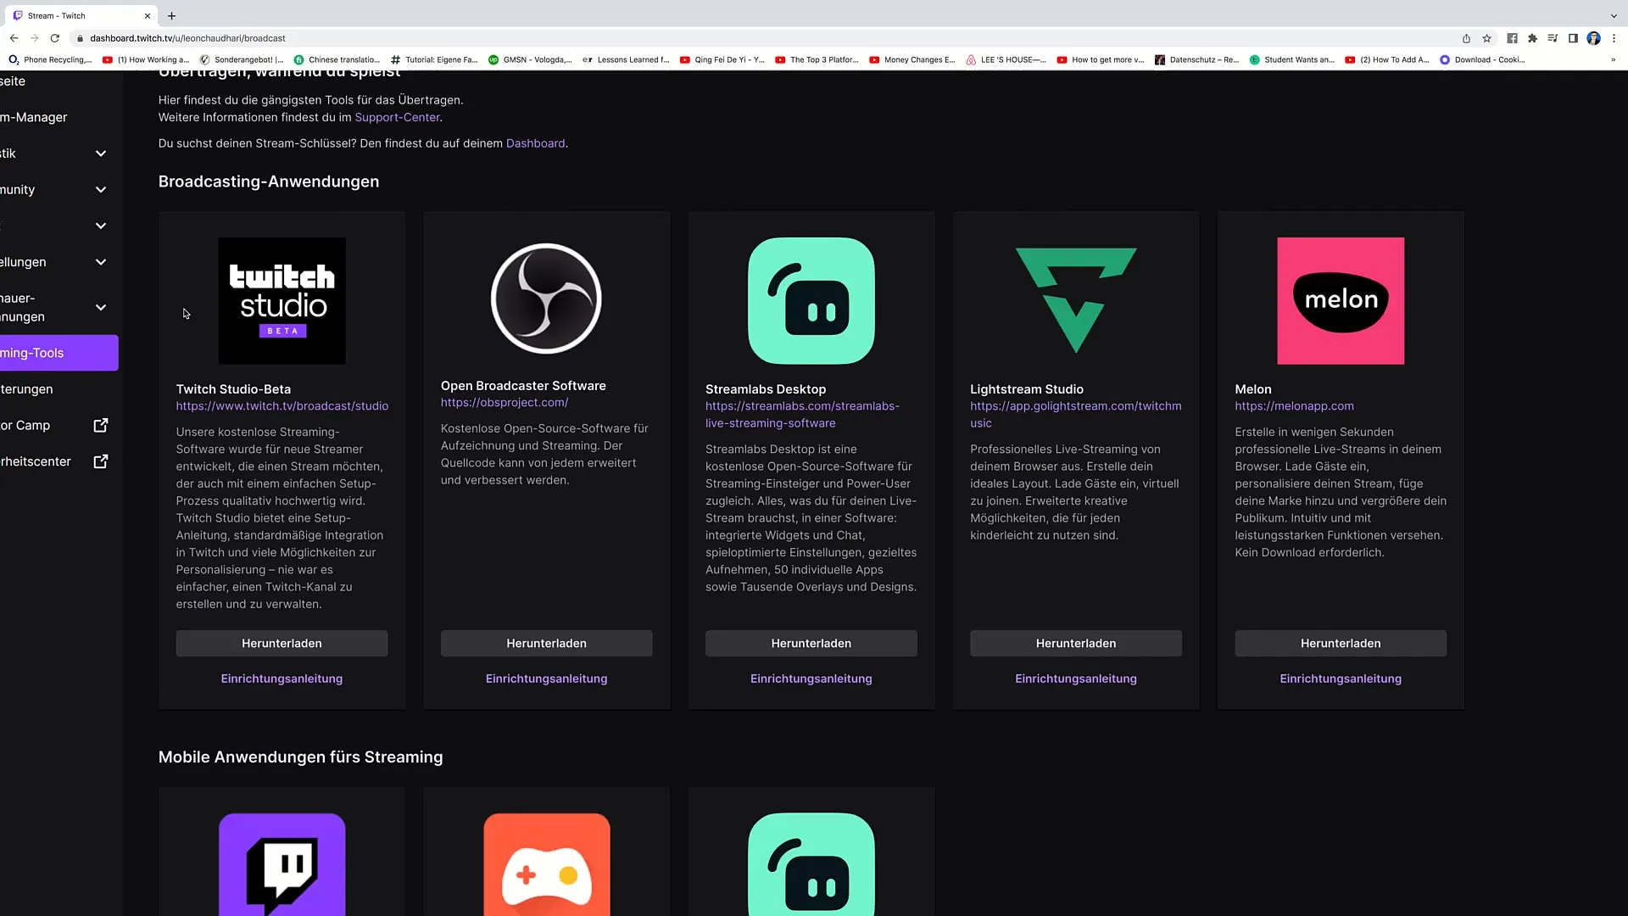Download Twitch Studio-Beta via Herunterladen
Viewport: 1628px width, 916px height.
282,643
